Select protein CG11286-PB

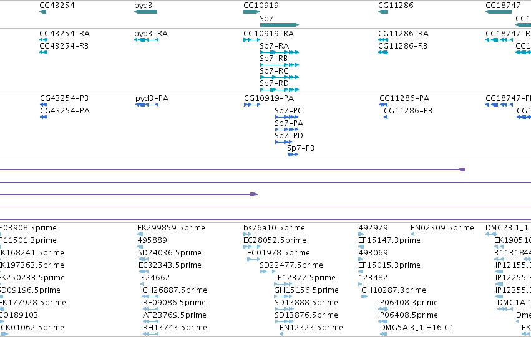(386, 118)
